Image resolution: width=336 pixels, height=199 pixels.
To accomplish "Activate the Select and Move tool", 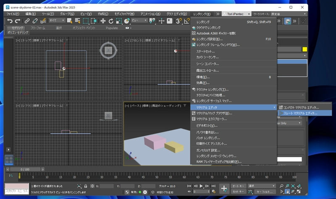I will pos(103,21).
